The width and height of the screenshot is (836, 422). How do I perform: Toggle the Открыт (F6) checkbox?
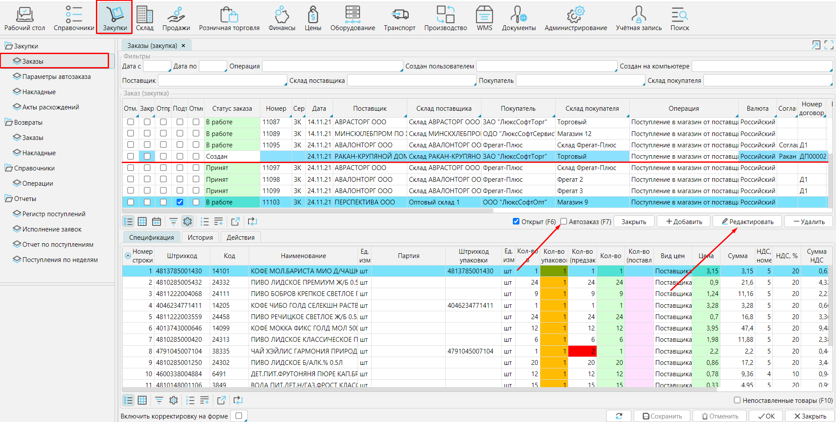(x=516, y=221)
